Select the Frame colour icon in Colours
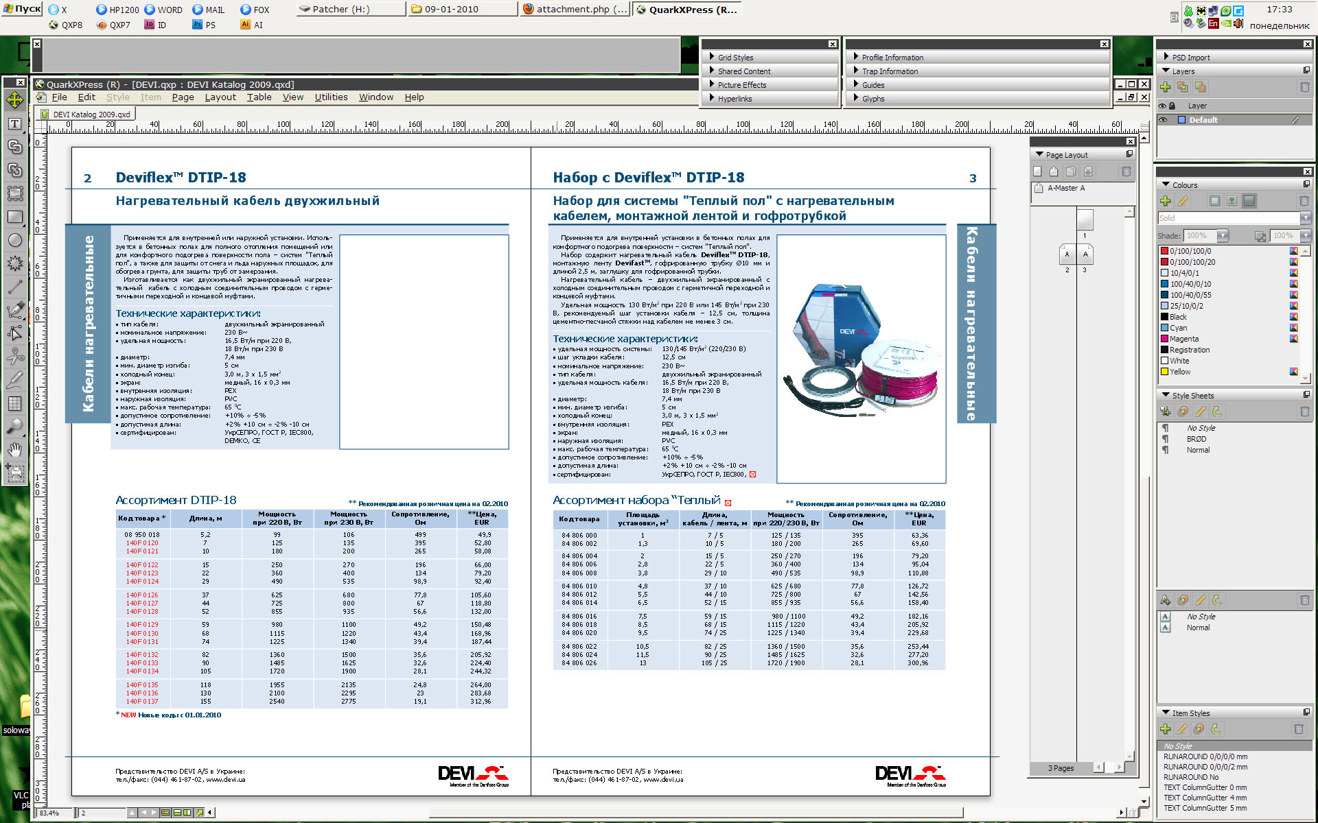Screen dimensions: 1318x823 coord(1214,201)
